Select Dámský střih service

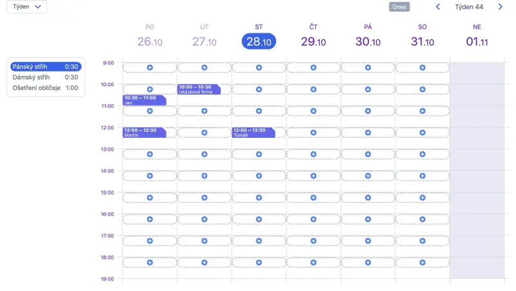pos(45,77)
